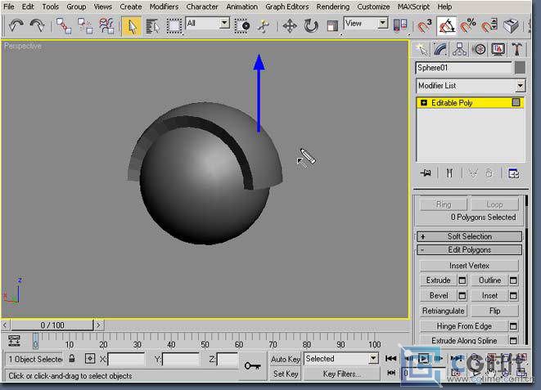Click the time slider showing 0 / 100
Image resolution: width=541 pixels, height=390 pixels.
(52, 325)
